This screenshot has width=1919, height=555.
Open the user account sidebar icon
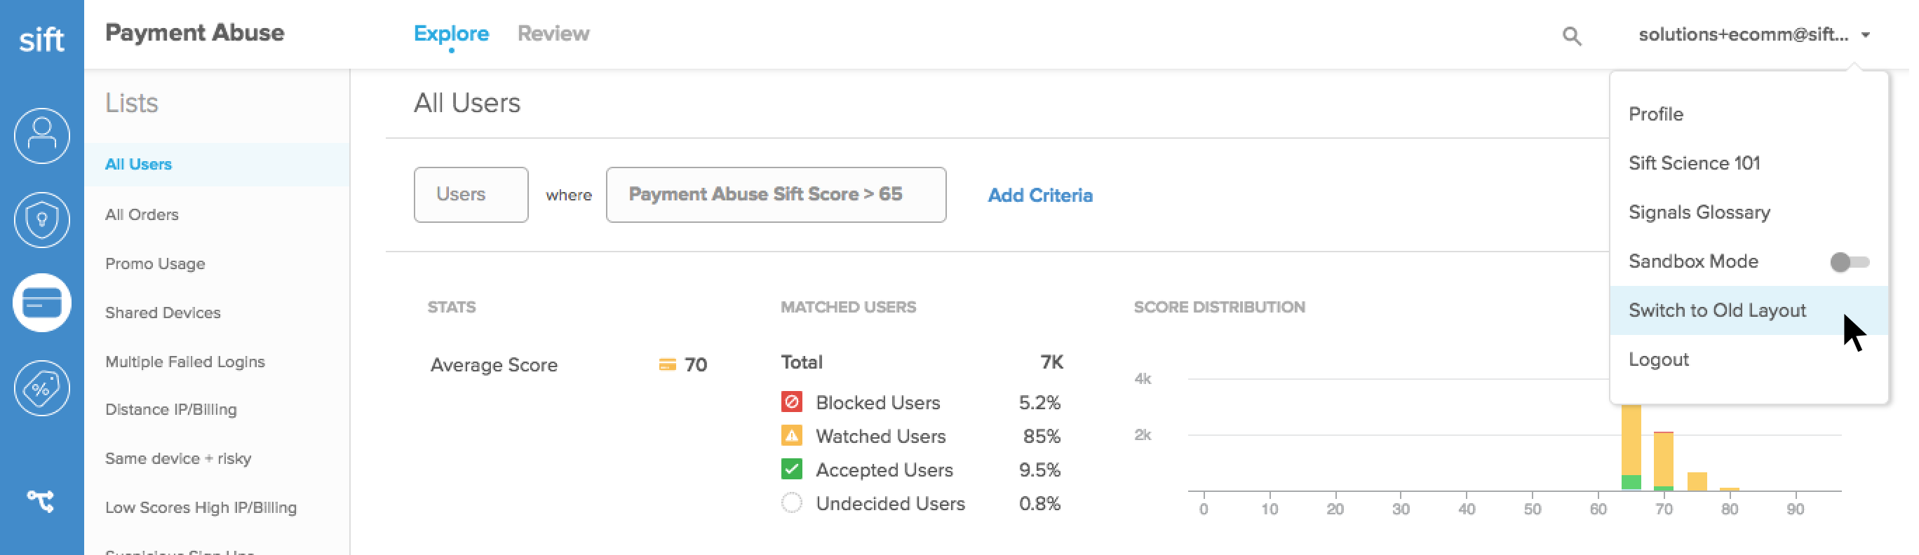point(41,135)
